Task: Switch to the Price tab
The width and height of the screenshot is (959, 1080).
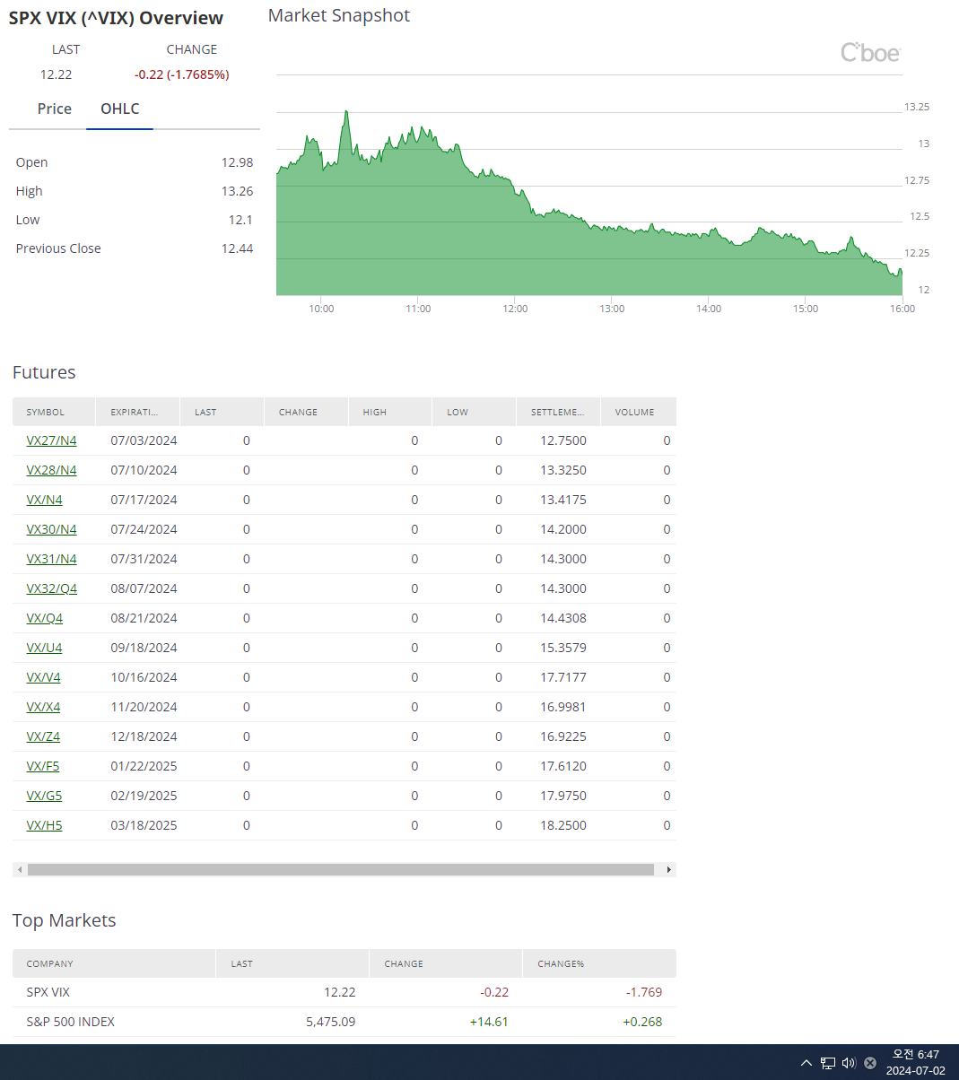Action: point(55,109)
